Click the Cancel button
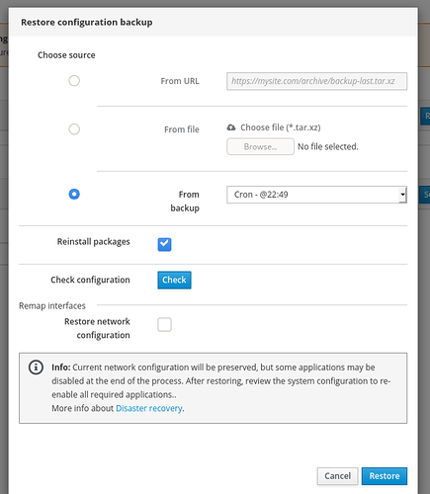Image resolution: width=430 pixels, height=494 pixels. point(337,476)
